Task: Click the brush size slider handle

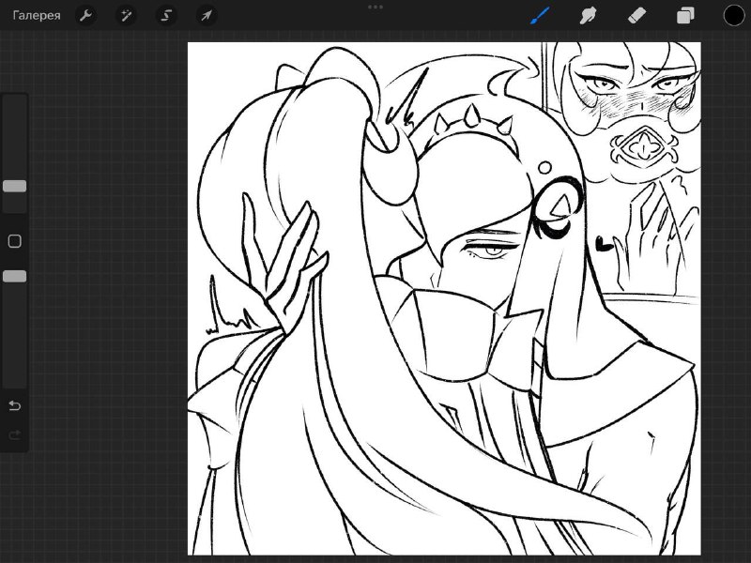Action: click(15, 186)
